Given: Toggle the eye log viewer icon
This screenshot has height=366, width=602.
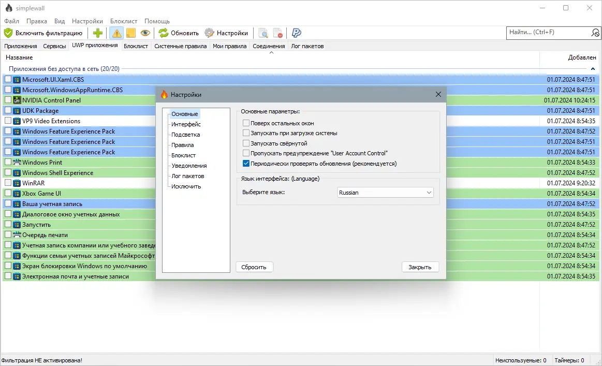Looking at the screenshot, I should [145, 33].
